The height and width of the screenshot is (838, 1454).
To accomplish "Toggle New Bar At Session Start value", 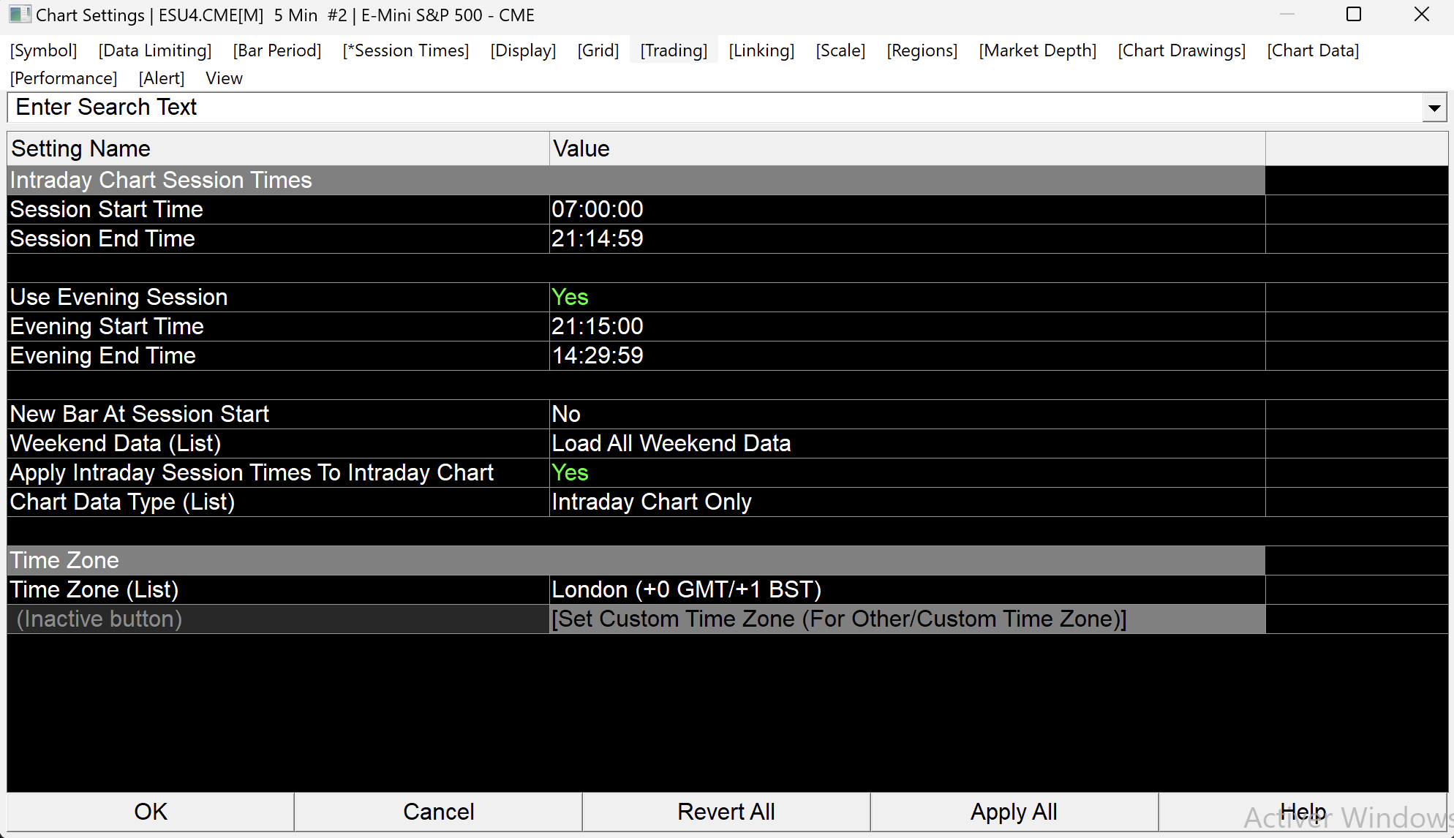I will [566, 414].
